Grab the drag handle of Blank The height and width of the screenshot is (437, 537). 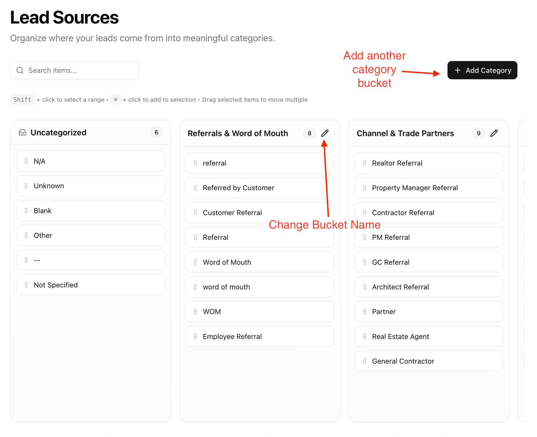[x=26, y=211]
